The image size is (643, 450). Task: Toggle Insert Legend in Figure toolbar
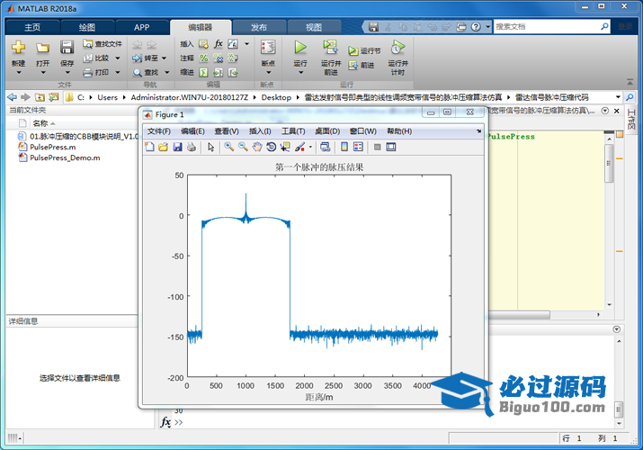click(357, 147)
